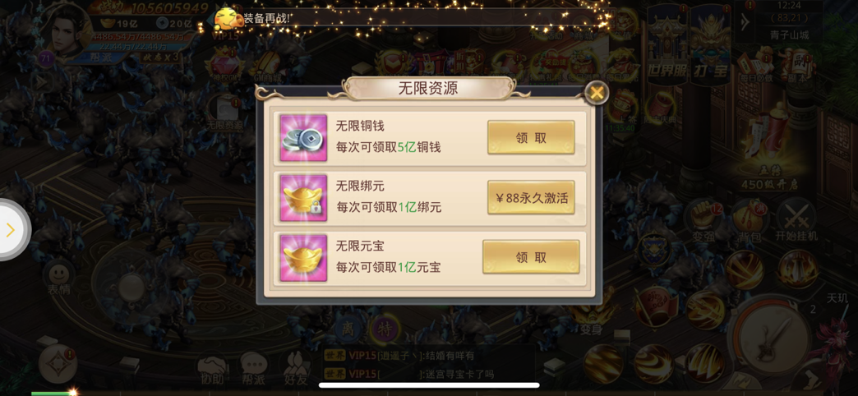This screenshot has width=858, height=396.
Task: Close the 无限资源 dialog
Action: pyautogui.click(x=597, y=93)
